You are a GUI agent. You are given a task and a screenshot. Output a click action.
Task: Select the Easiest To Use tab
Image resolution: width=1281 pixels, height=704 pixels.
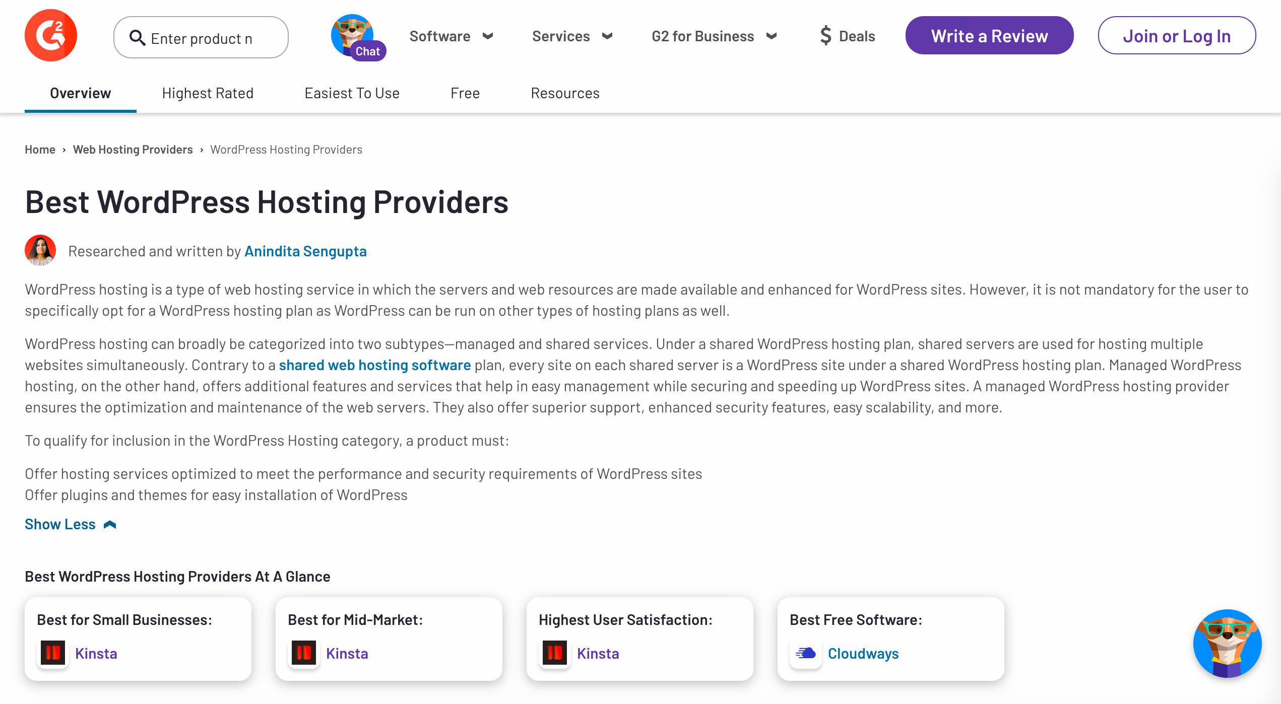point(352,93)
